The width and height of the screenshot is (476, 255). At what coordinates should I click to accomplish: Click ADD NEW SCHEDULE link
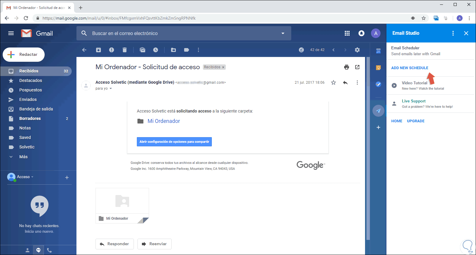[x=410, y=68]
